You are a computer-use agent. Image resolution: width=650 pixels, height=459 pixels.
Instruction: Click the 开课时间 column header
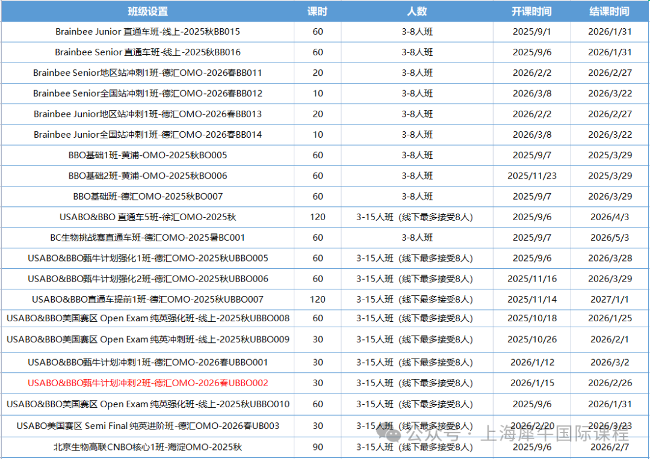(532, 11)
